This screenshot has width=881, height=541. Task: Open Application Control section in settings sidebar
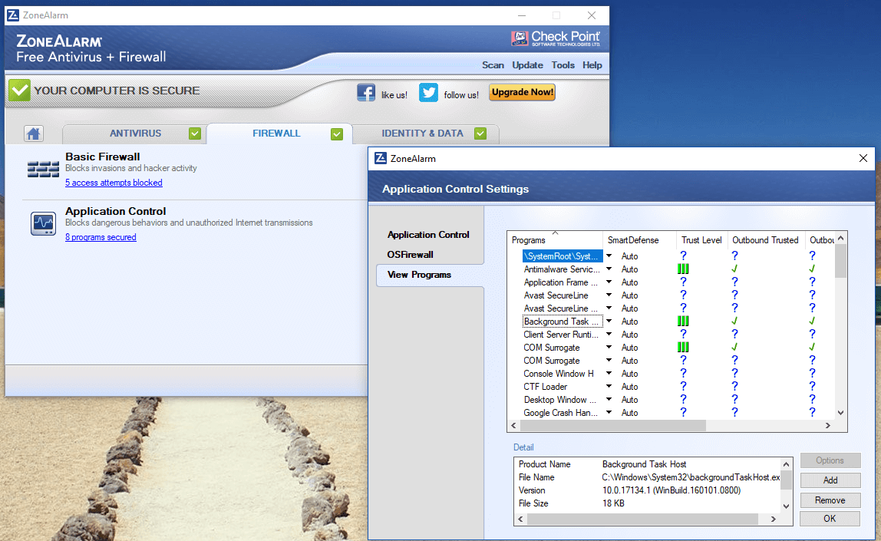(x=428, y=235)
